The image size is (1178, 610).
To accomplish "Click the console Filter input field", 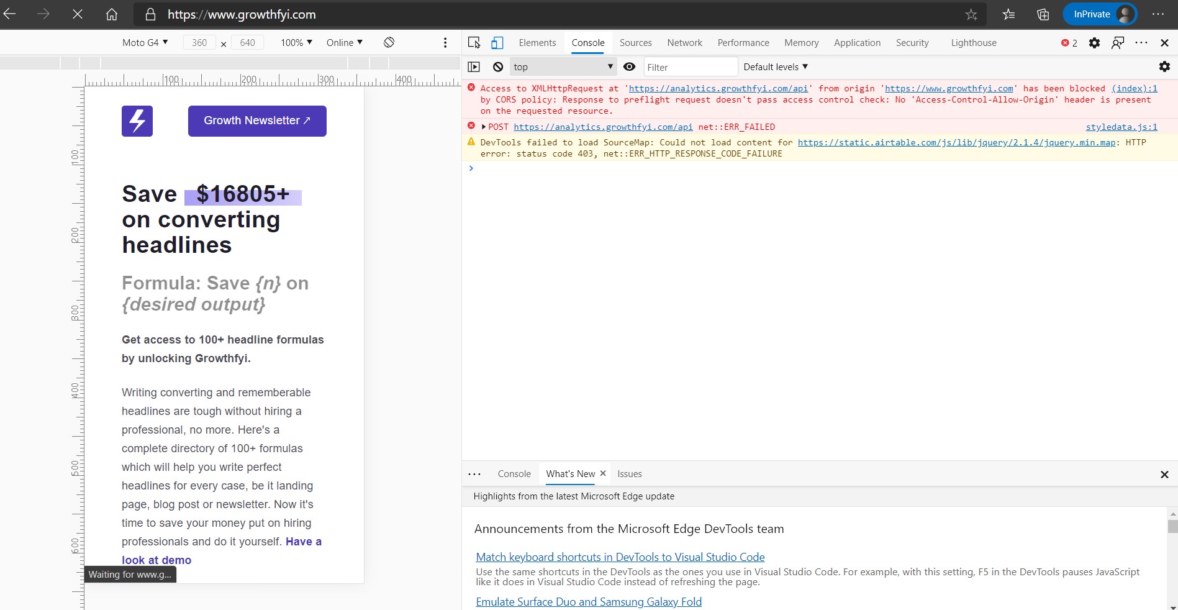I will click(690, 66).
